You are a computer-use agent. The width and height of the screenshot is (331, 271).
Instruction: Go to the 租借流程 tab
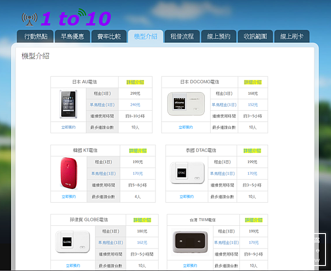click(182, 36)
